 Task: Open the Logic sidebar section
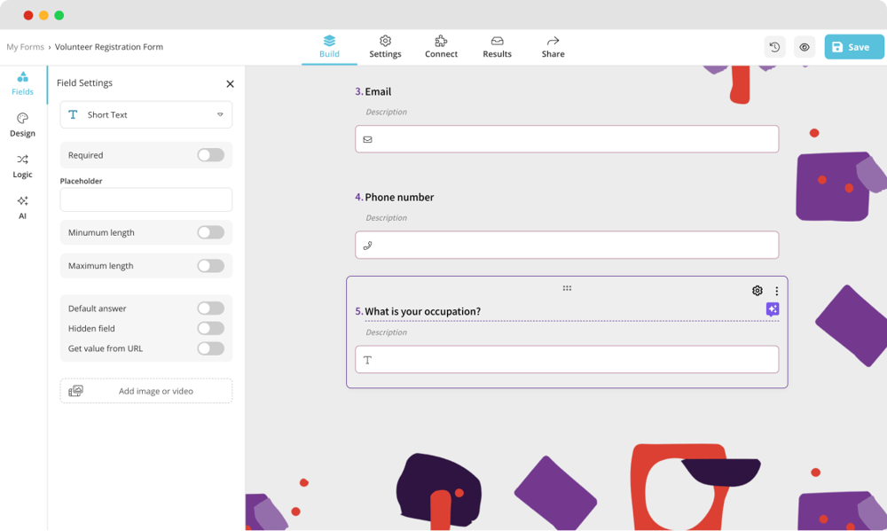click(x=22, y=166)
